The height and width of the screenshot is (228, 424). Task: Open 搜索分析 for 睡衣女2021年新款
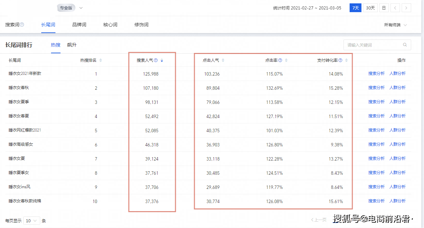[376, 74]
